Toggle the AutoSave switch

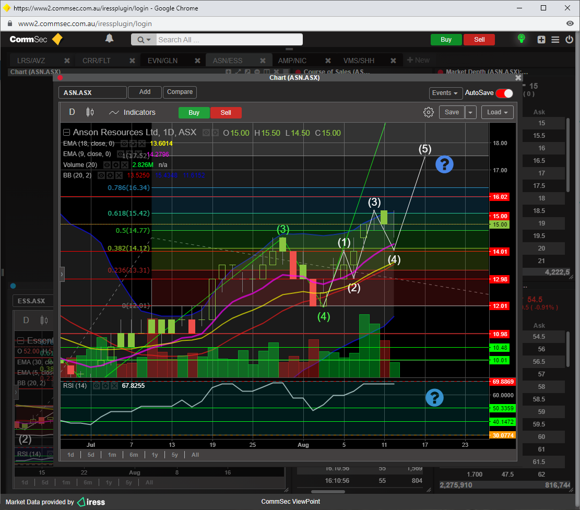click(504, 93)
